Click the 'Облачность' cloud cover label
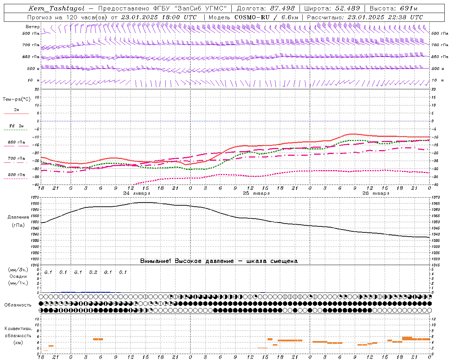The height and width of the screenshot is (360, 450). pos(18,305)
